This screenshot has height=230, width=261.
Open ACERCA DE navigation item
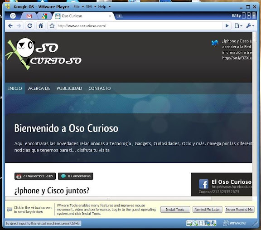coord(39,88)
